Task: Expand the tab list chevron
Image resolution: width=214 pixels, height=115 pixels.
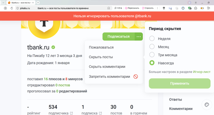Action: [3, 2]
